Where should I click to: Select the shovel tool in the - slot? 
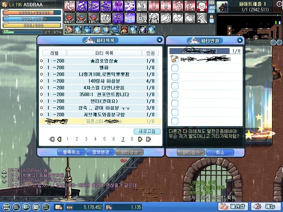click(190, 18)
